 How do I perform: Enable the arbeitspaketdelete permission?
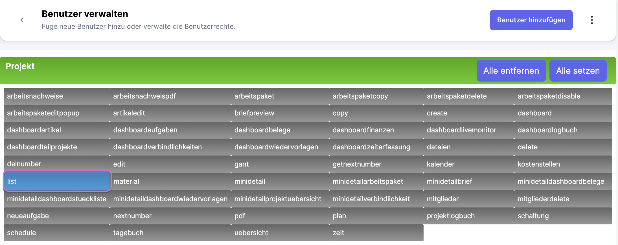[x=468, y=96]
